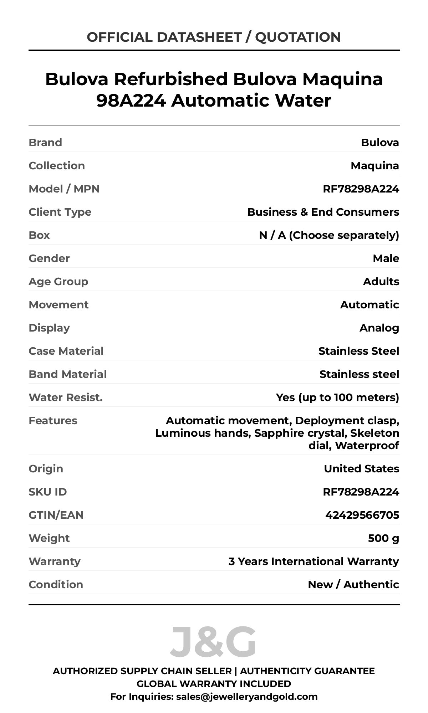Click the Maquina collection value

374,165
